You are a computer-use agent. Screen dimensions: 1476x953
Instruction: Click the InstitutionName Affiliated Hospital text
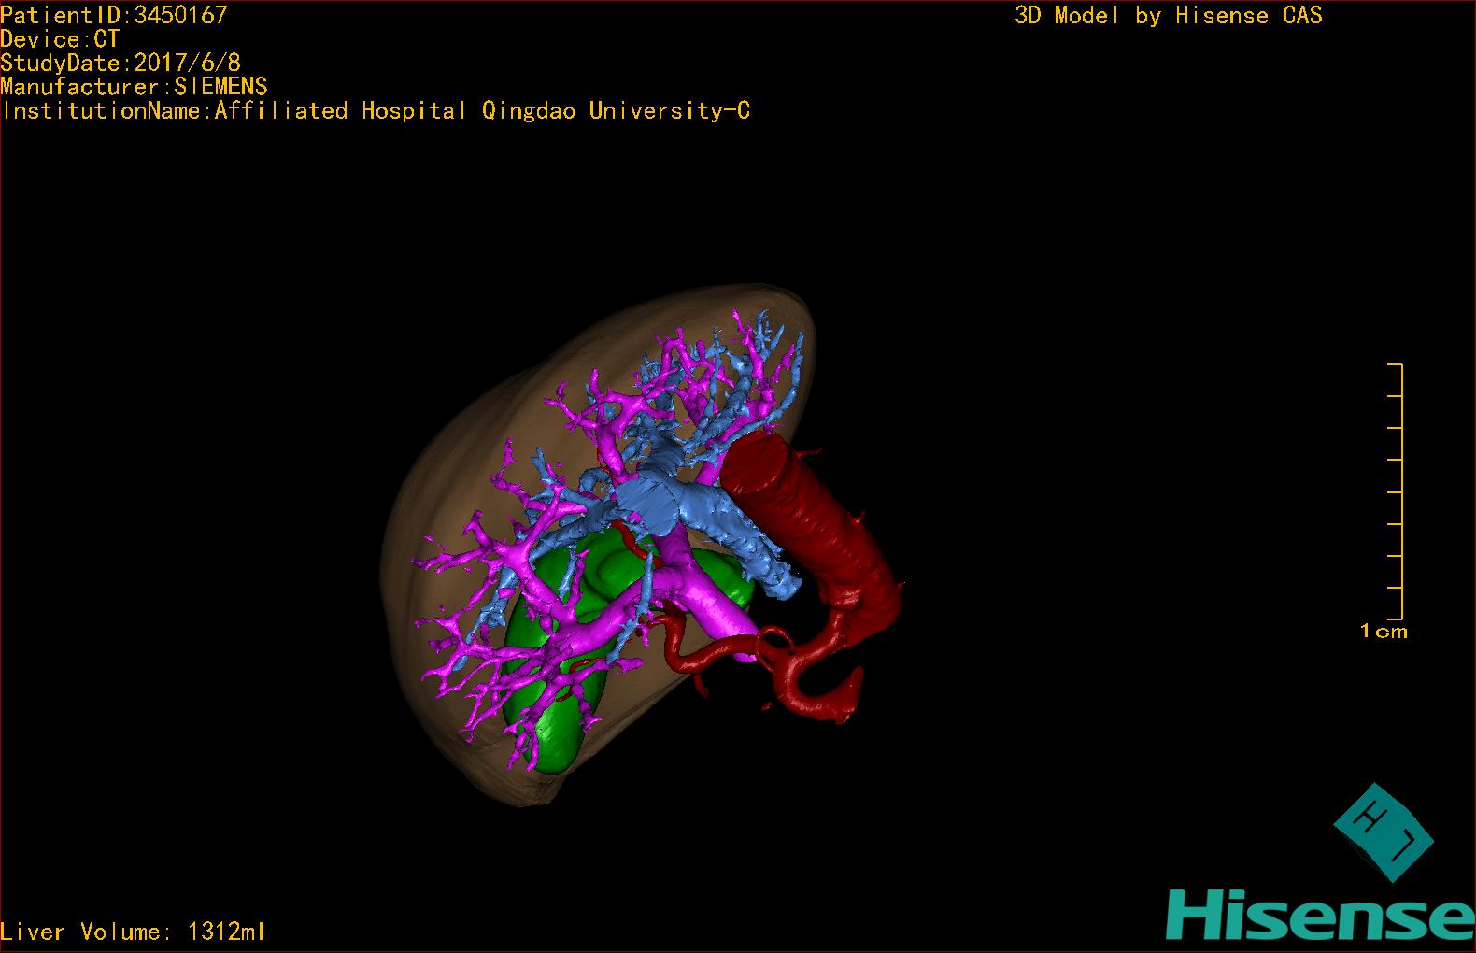(376, 111)
